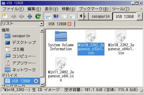The height and width of the screenshot is (95, 144).
Task: Eject the USB 128GB device
Action: [36, 81]
